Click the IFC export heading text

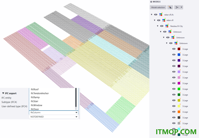point(11,93)
